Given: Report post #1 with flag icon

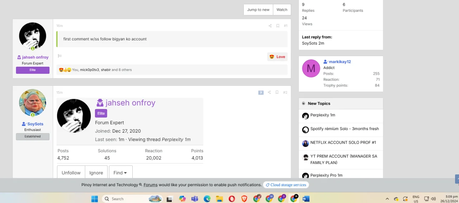Looking at the screenshot, I should click(60, 56).
